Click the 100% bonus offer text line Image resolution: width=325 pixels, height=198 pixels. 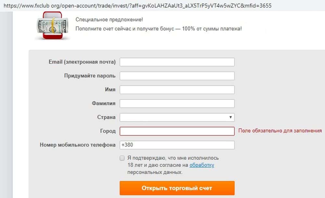click(159, 29)
